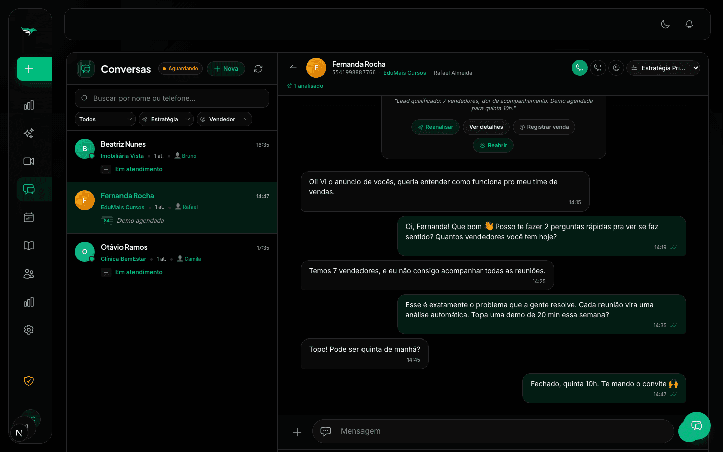Toggle dark mode moon icon
This screenshot has width=723, height=452.
[x=665, y=24]
